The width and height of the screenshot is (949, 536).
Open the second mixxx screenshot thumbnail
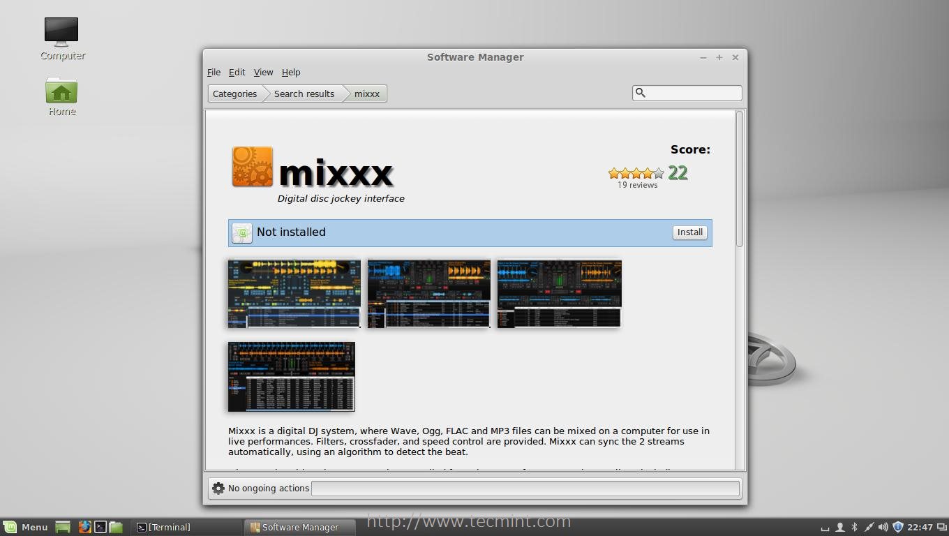click(x=428, y=294)
